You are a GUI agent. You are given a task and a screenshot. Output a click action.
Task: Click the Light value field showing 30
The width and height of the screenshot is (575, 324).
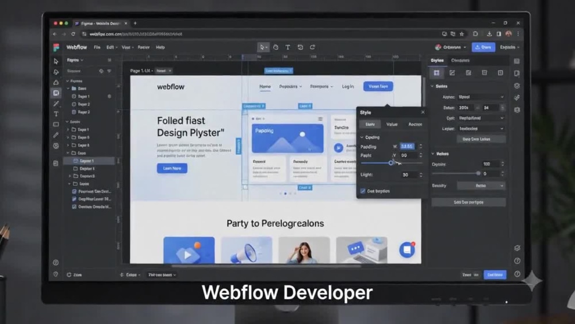point(408,174)
